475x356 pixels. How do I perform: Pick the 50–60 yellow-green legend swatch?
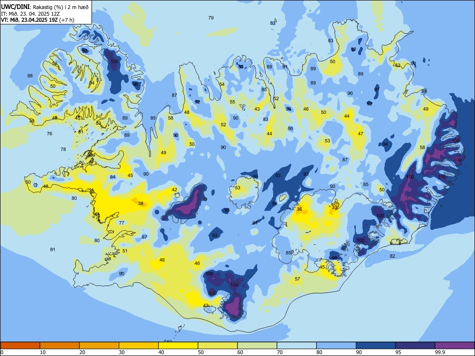coord(218,346)
